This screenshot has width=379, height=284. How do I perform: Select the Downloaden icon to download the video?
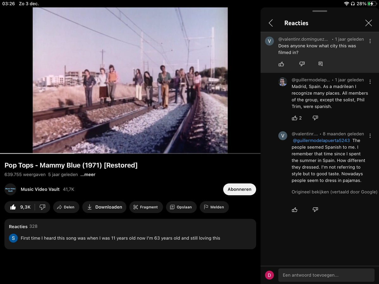click(104, 207)
